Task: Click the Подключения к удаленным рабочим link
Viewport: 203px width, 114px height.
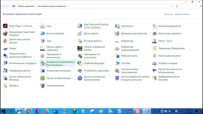Action: pos(20,55)
